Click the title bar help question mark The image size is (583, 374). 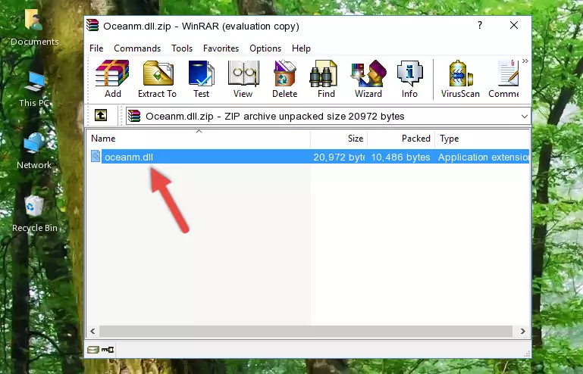click(x=480, y=25)
